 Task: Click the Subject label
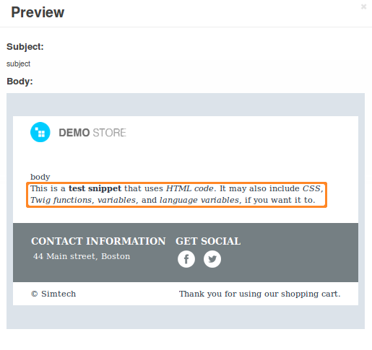pos(25,47)
